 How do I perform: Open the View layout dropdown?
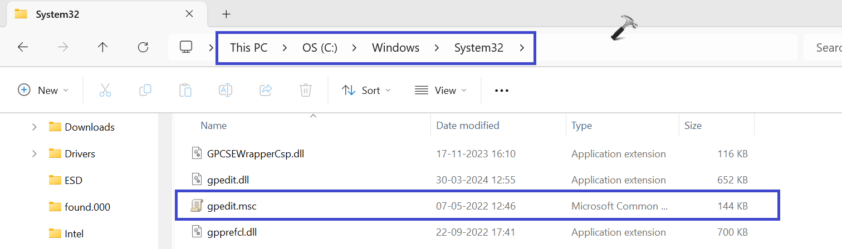tap(440, 90)
